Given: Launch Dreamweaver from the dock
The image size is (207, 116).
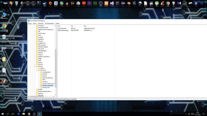Looking at the screenshot, I should (x=95, y=3).
